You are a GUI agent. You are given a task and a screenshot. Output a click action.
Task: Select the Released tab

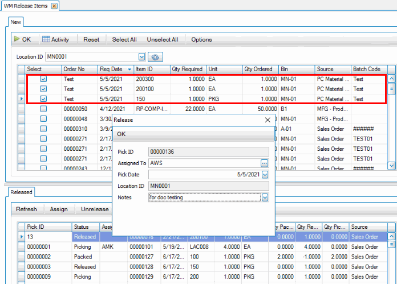pos(21,192)
